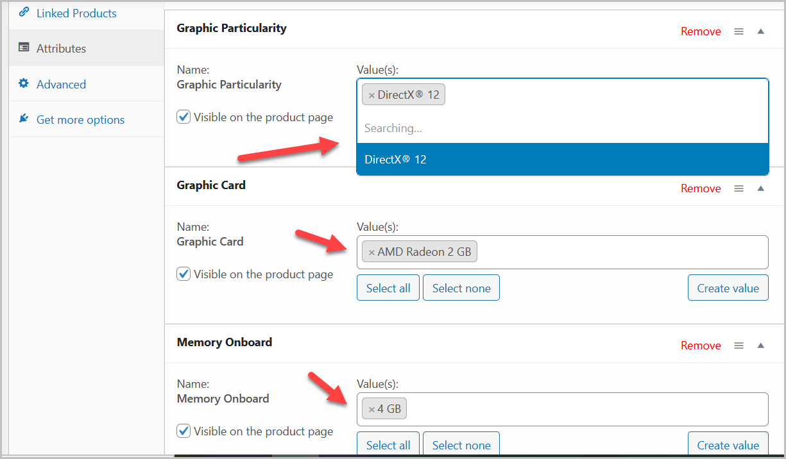Image resolution: width=786 pixels, height=459 pixels.
Task: Click the drag handle icon for Memory Onboard
Action: (x=739, y=346)
